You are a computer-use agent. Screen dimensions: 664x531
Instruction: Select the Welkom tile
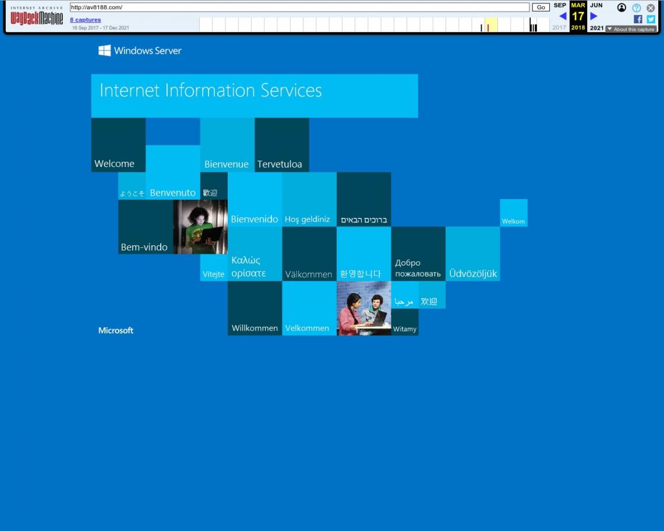tap(514, 213)
